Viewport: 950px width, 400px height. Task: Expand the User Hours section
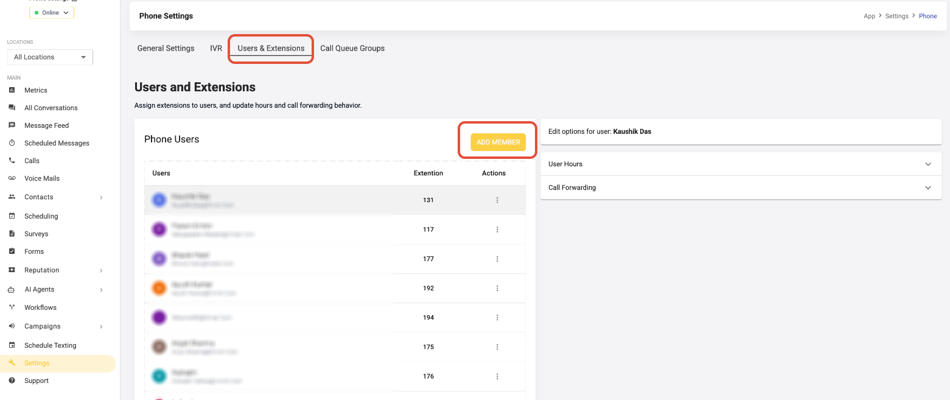click(x=741, y=164)
